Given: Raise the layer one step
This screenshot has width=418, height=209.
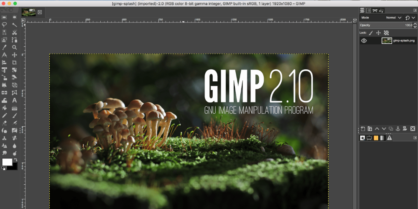Looking at the screenshot, I should (x=377, y=129).
